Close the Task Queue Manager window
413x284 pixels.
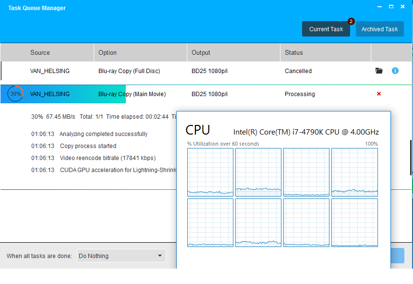pyautogui.click(x=404, y=7)
